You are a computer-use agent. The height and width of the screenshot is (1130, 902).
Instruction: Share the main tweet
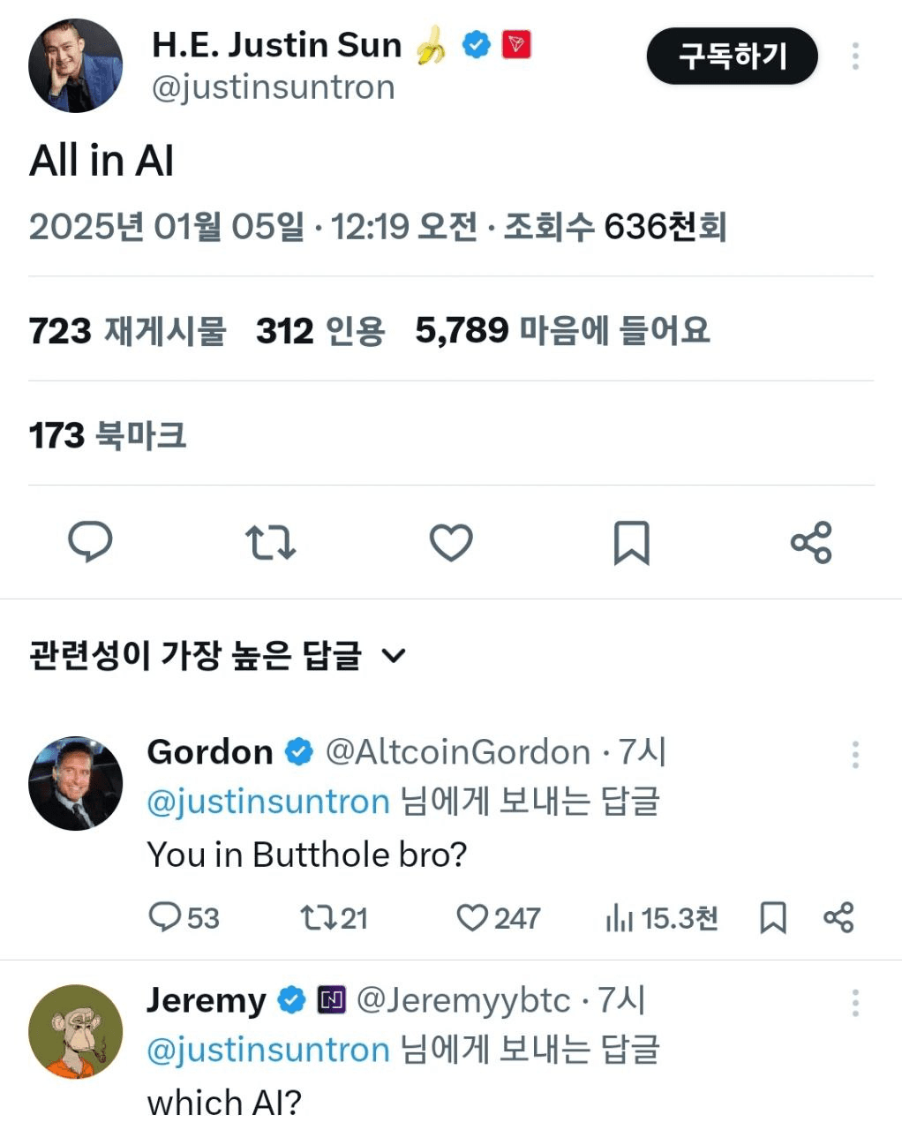(811, 542)
